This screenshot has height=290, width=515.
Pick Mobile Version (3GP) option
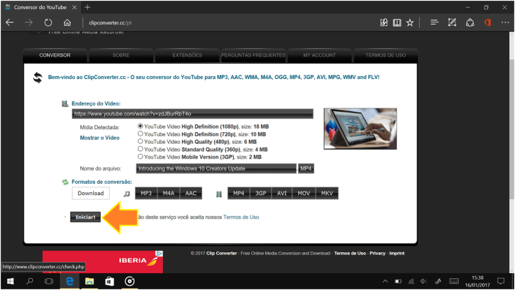coord(141,157)
